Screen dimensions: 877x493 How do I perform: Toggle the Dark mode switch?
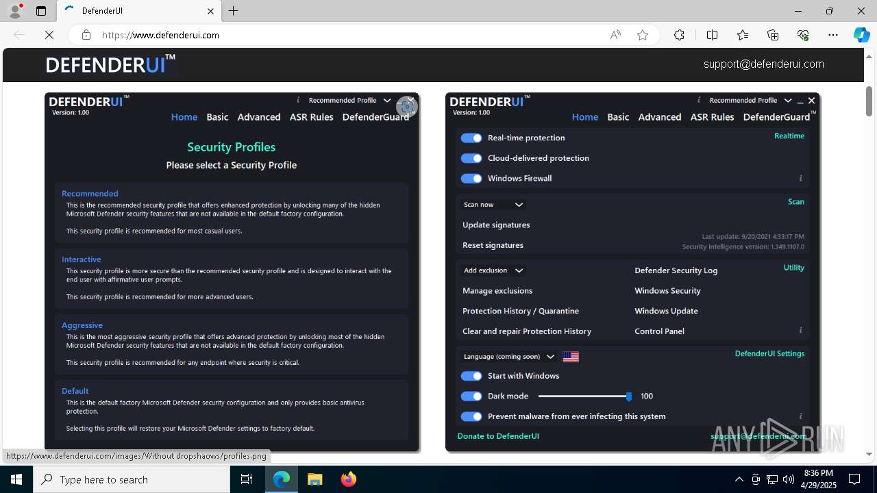click(471, 396)
